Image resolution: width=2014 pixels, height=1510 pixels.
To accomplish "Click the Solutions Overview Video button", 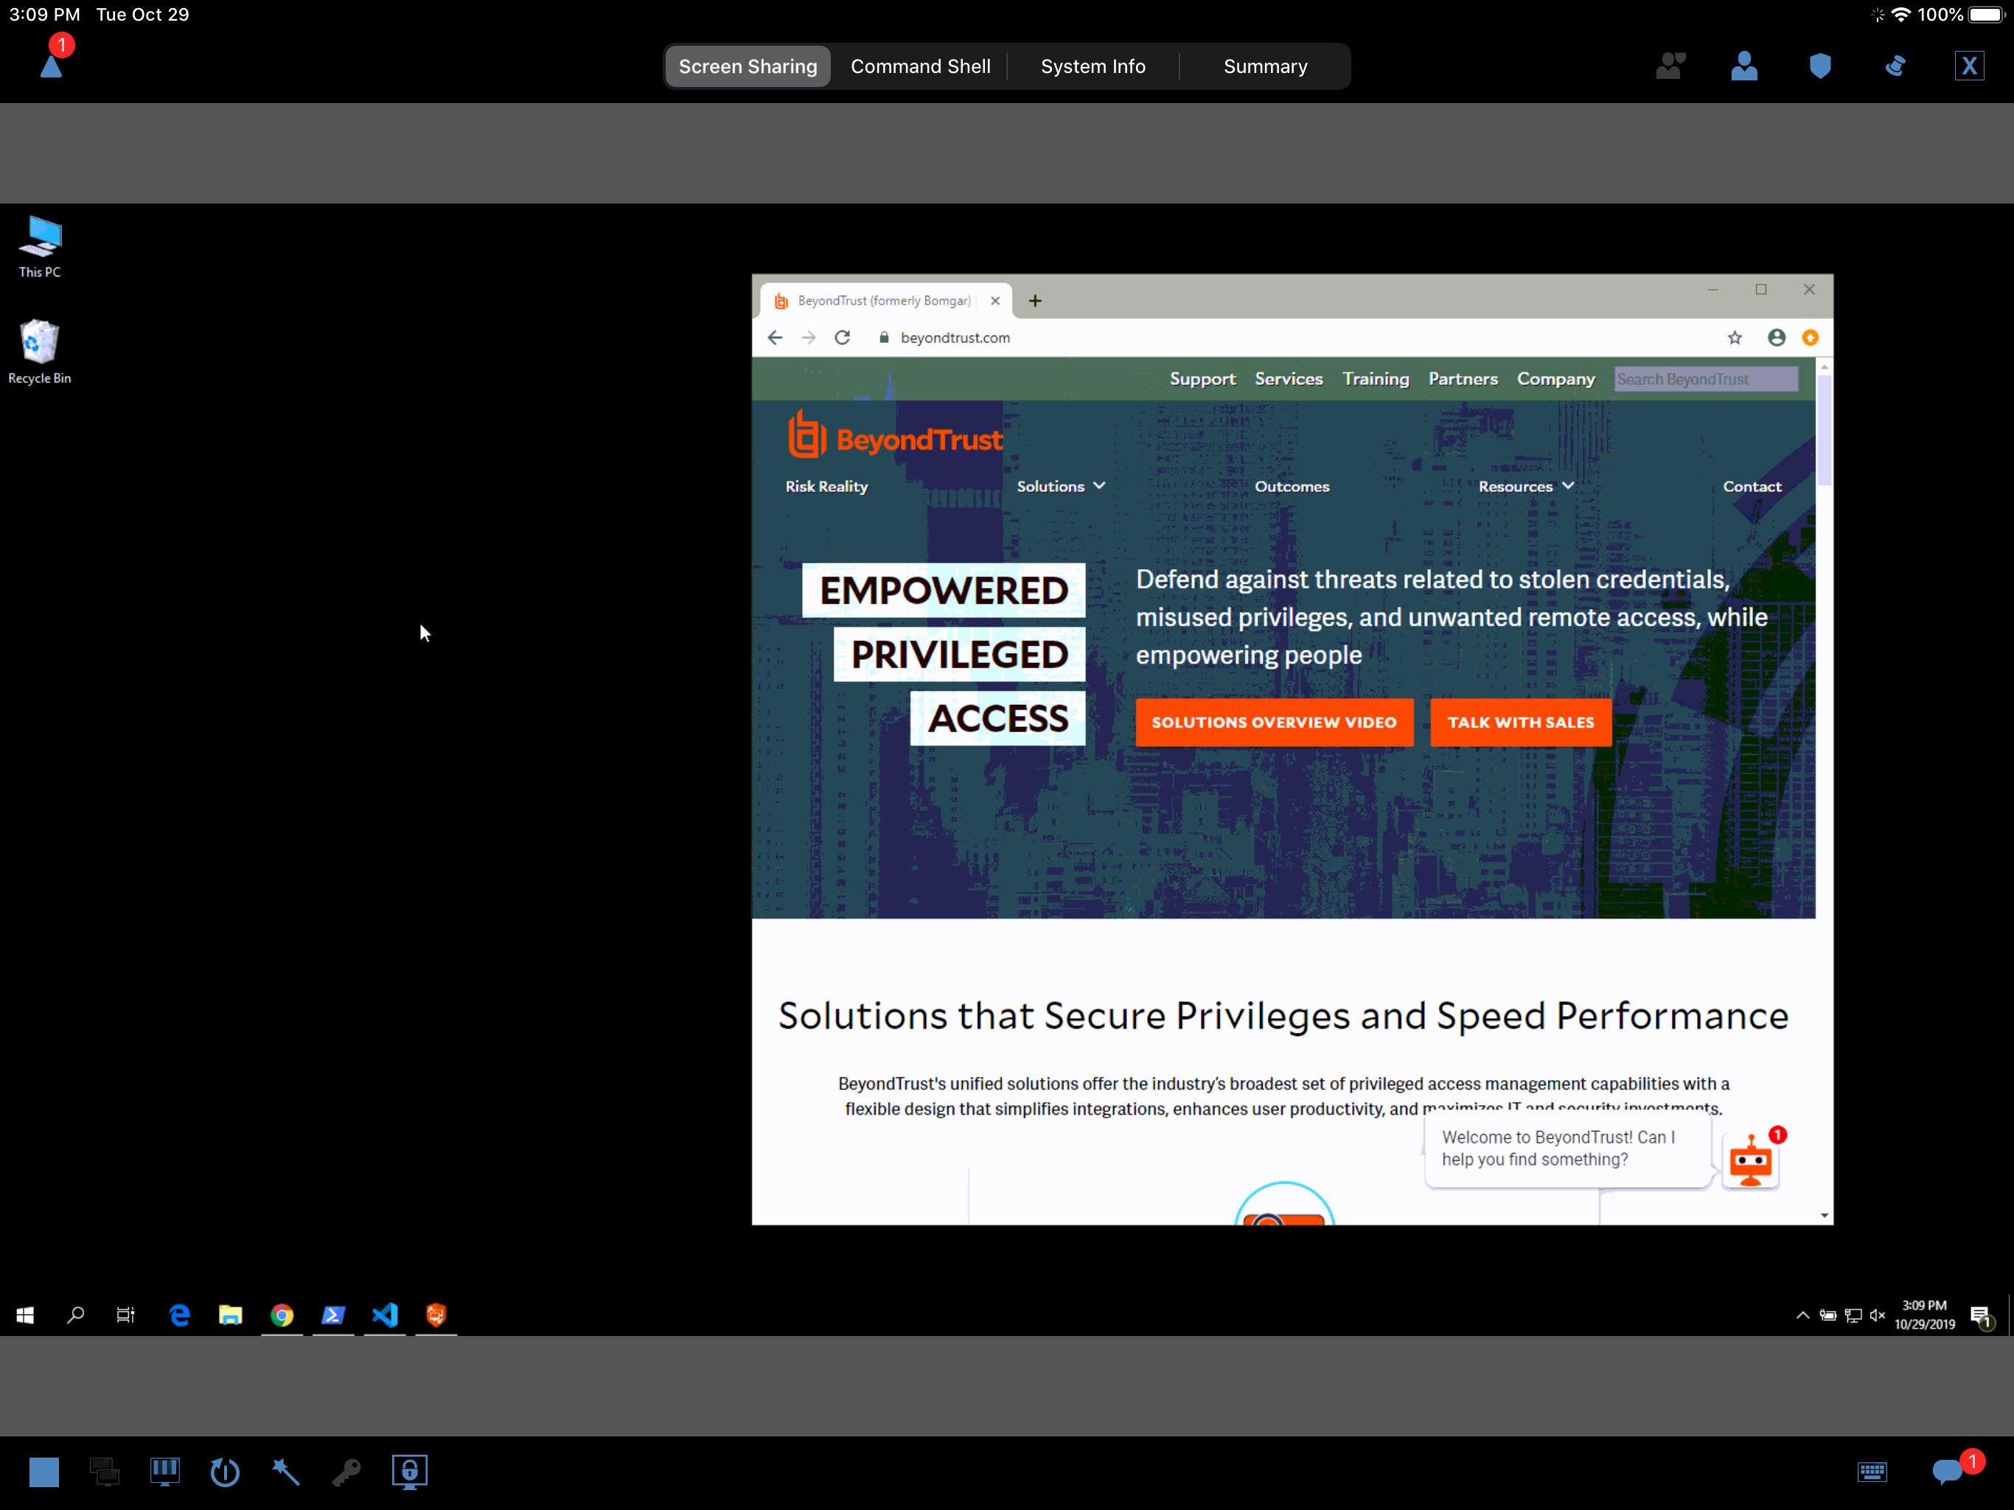I will [1274, 723].
